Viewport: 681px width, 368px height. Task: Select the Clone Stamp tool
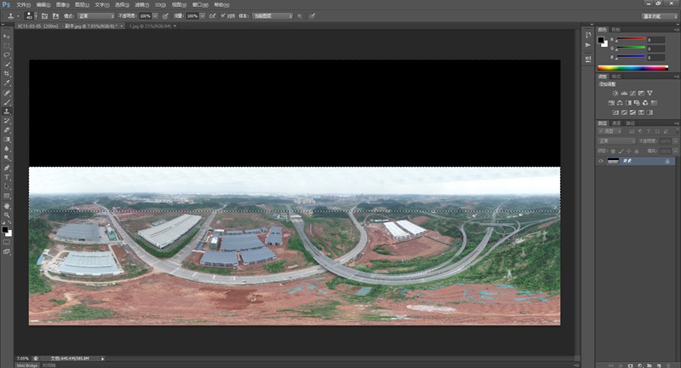point(7,111)
